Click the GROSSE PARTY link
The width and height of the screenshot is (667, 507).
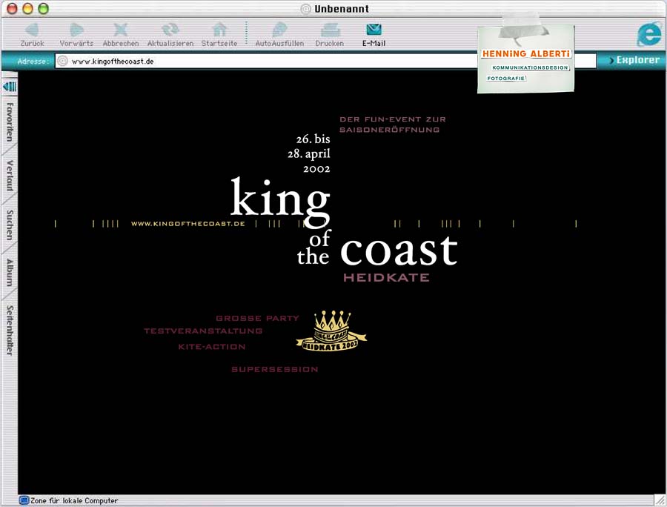[x=257, y=318]
